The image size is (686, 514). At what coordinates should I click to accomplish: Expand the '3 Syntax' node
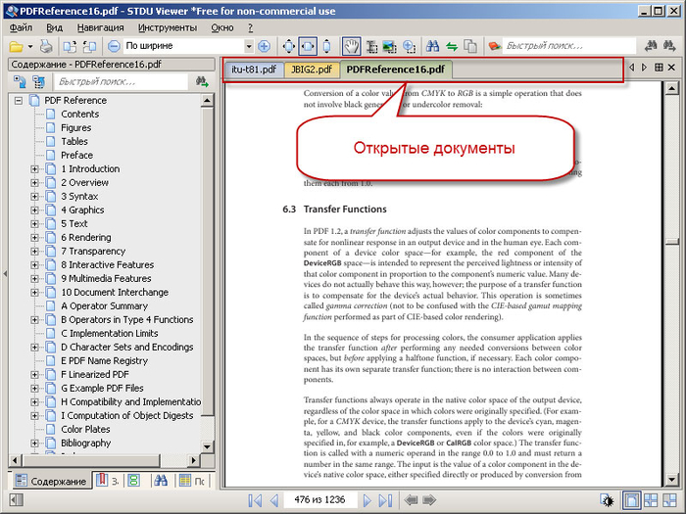point(34,197)
